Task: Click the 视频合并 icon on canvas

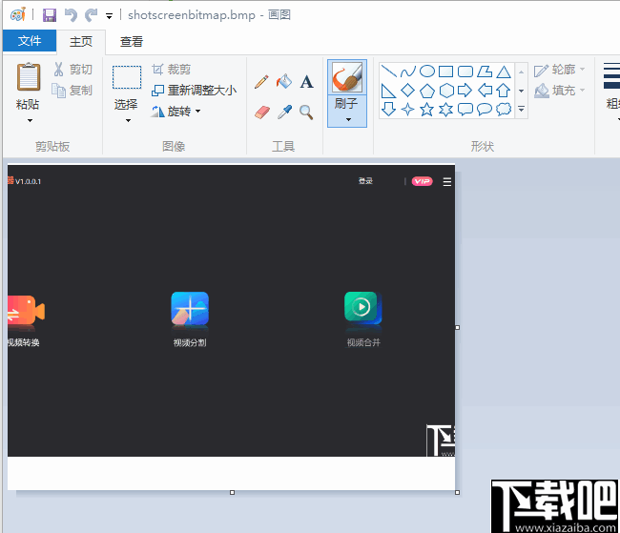Action: coord(363,308)
